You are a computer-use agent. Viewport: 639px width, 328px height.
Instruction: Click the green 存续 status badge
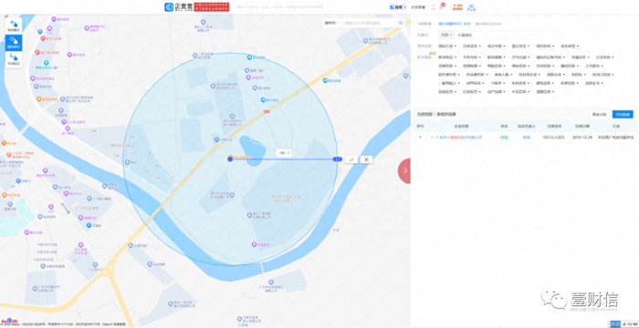504,138
